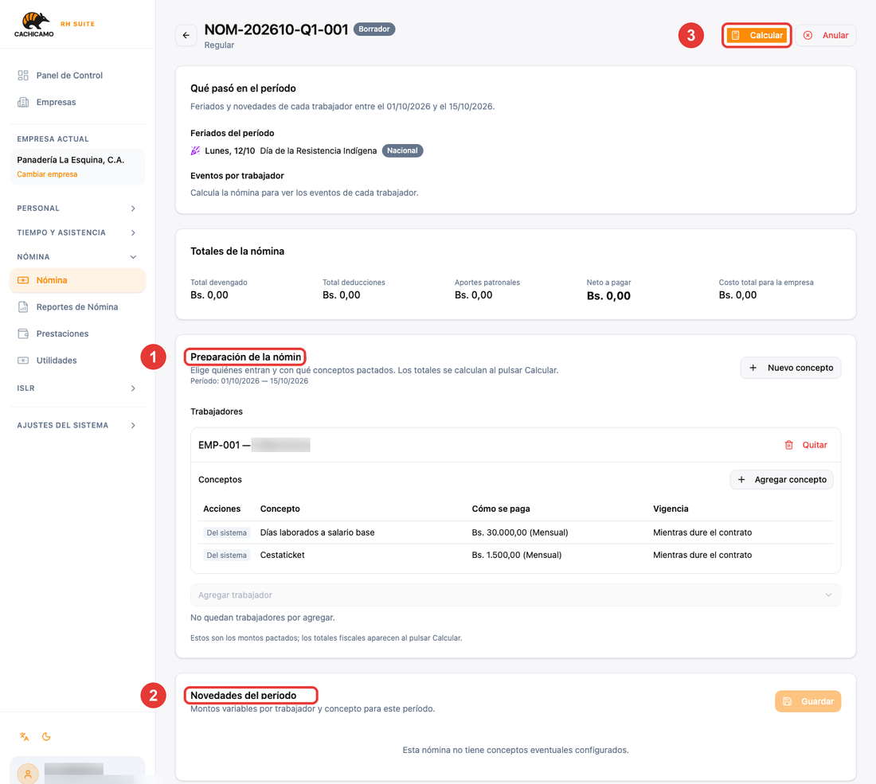Remove worker with Quitar
Screen dimensions: 876x784
[x=806, y=445]
